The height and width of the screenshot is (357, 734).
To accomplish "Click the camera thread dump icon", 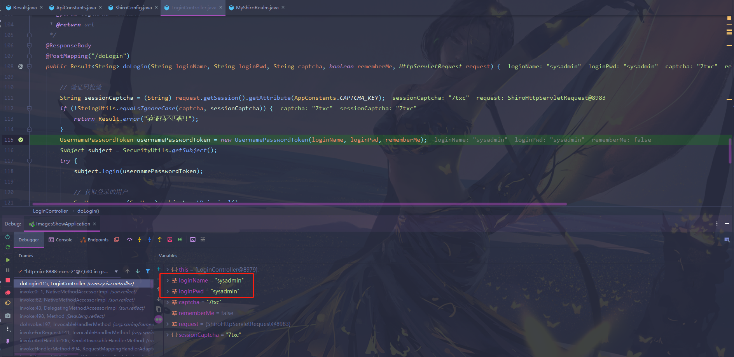I will click(x=8, y=316).
